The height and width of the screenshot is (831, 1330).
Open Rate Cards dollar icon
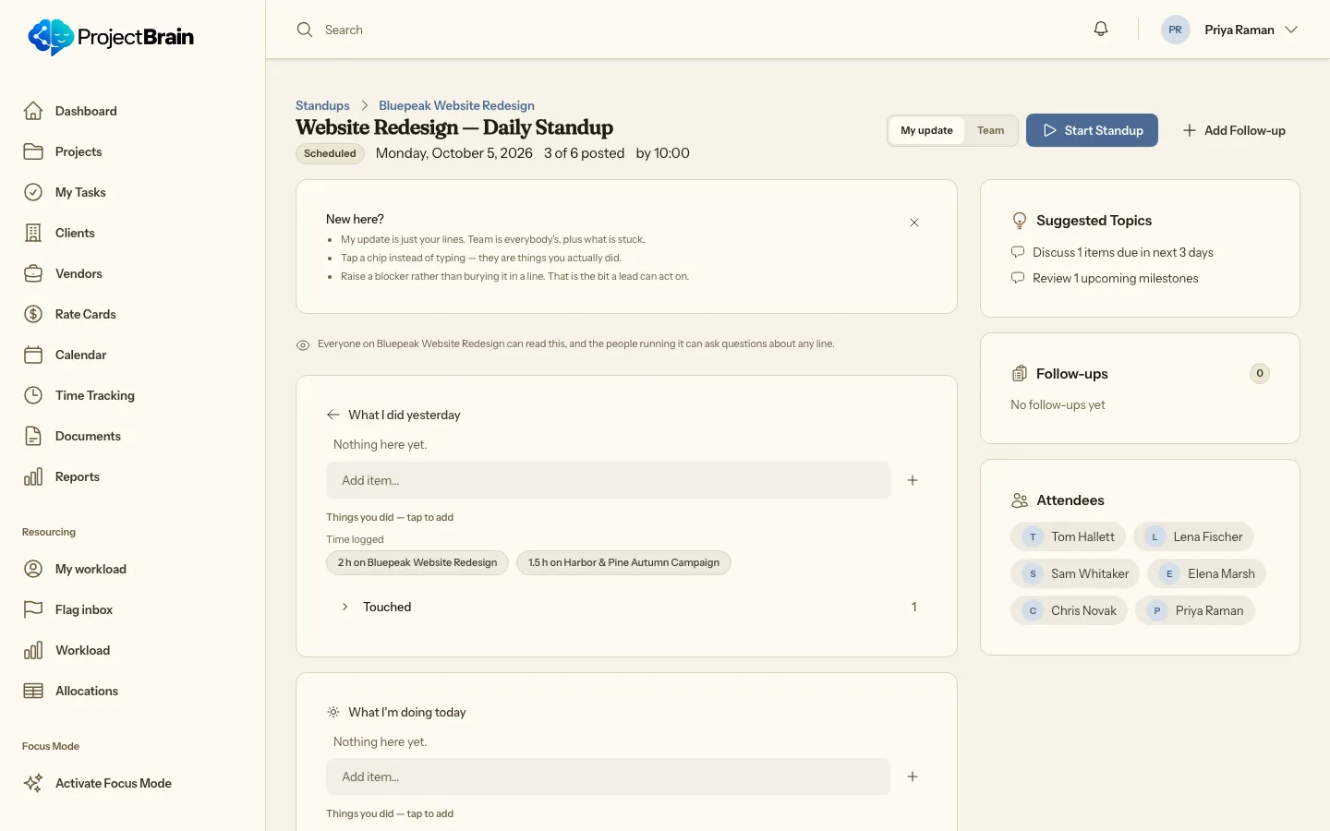click(33, 314)
